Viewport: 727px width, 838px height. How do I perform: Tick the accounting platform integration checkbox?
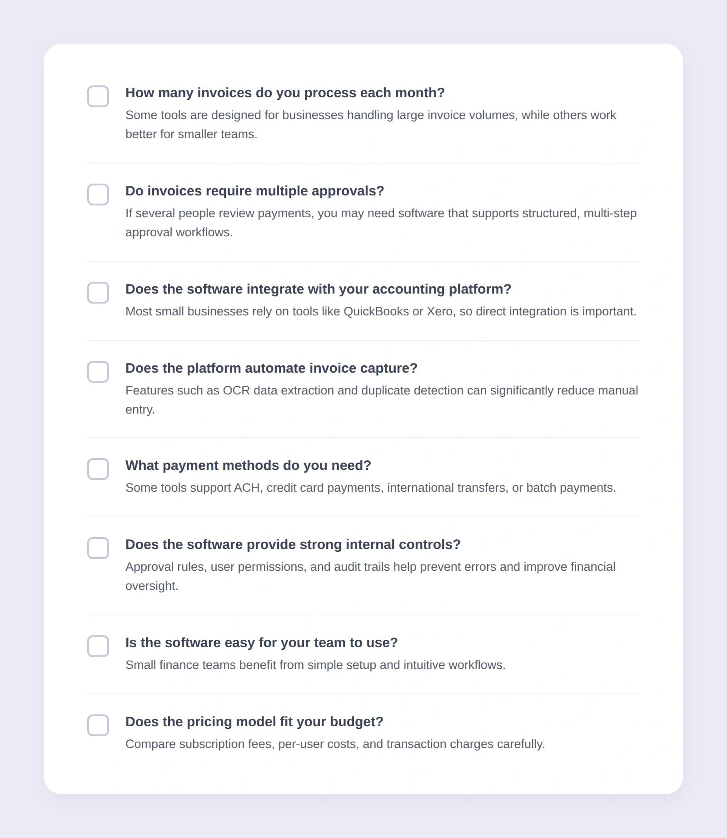coord(98,293)
